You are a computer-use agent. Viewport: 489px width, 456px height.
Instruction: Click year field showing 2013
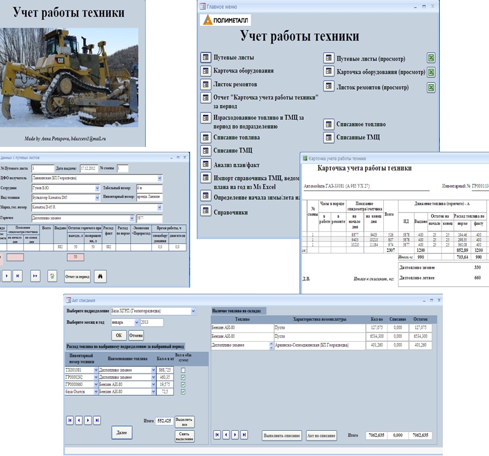click(151, 323)
